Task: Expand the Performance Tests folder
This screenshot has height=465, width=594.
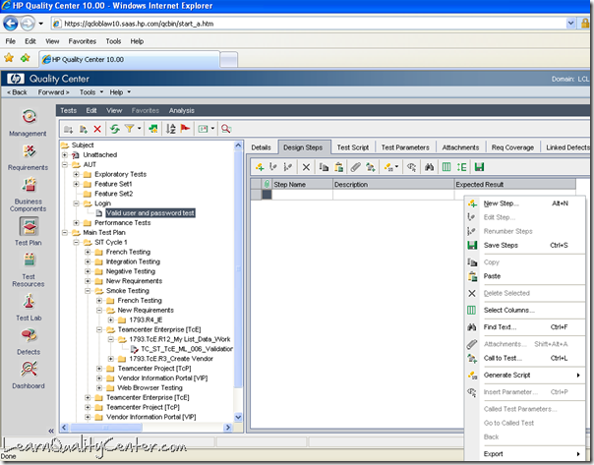Action: (x=76, y=223)
